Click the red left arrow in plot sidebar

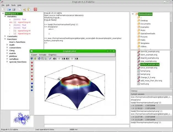pos(32,66)
